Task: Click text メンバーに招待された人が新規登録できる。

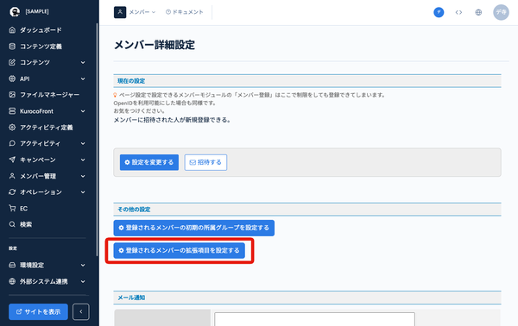Action: [x=172, y=120]
